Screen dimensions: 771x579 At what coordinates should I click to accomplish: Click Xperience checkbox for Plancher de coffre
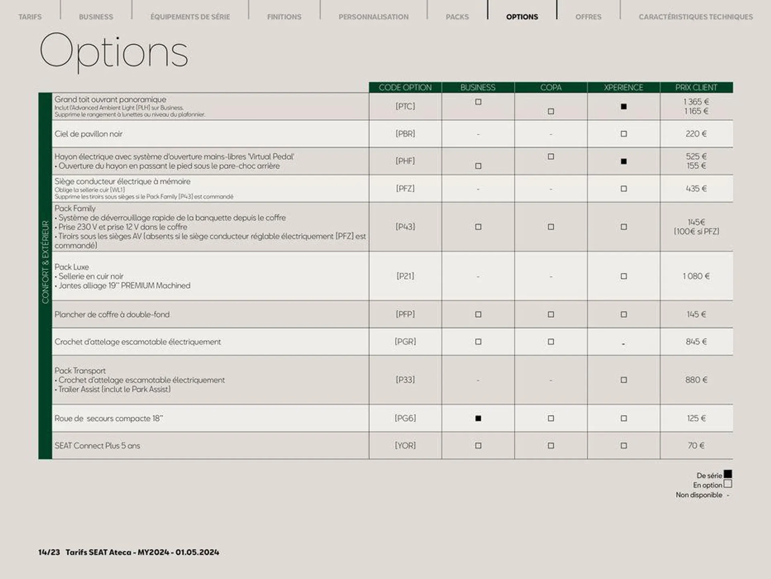pyautogui.click(x=624, y=315)
